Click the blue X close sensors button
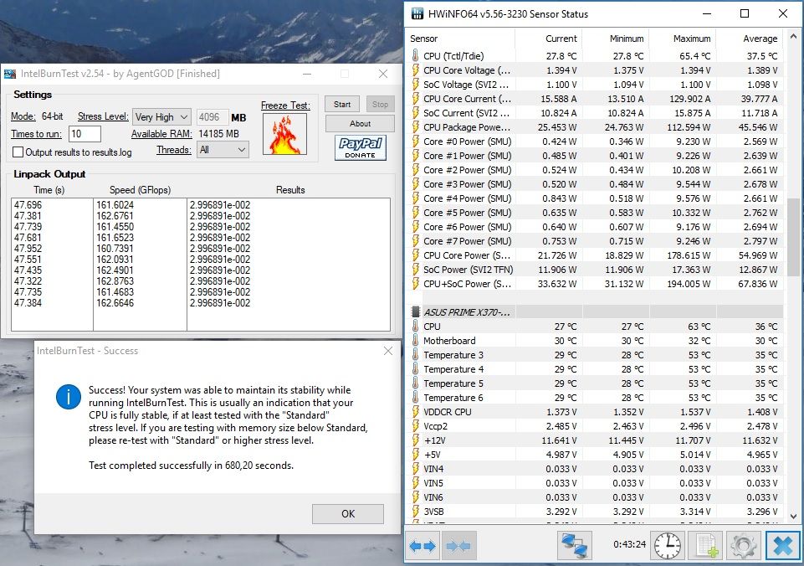 pos(782,545)
